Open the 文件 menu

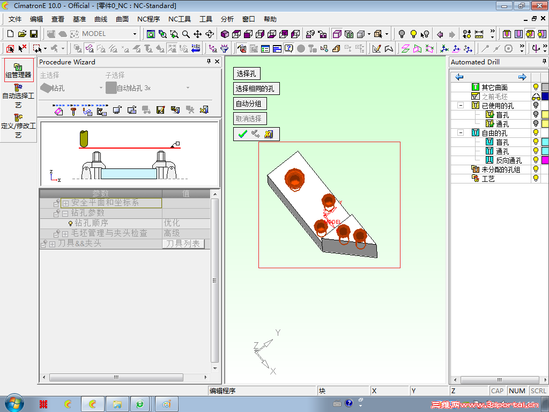click(15, 19)
